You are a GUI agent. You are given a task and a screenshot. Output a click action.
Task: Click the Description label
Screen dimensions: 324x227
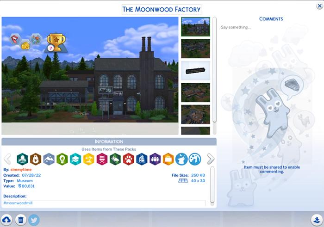click(x=15, y=196)
